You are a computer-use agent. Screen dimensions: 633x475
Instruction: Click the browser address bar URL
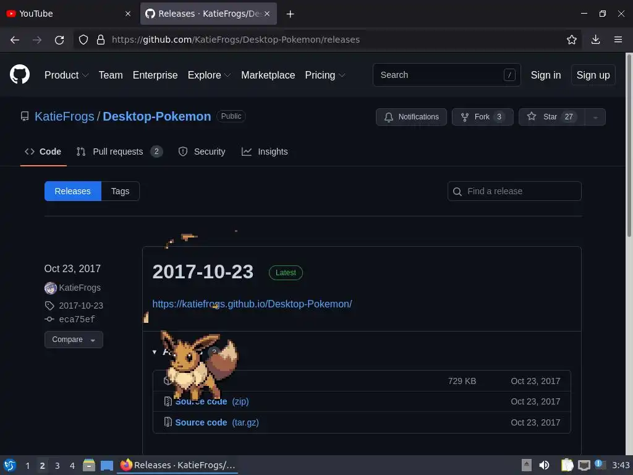[236, 40]
